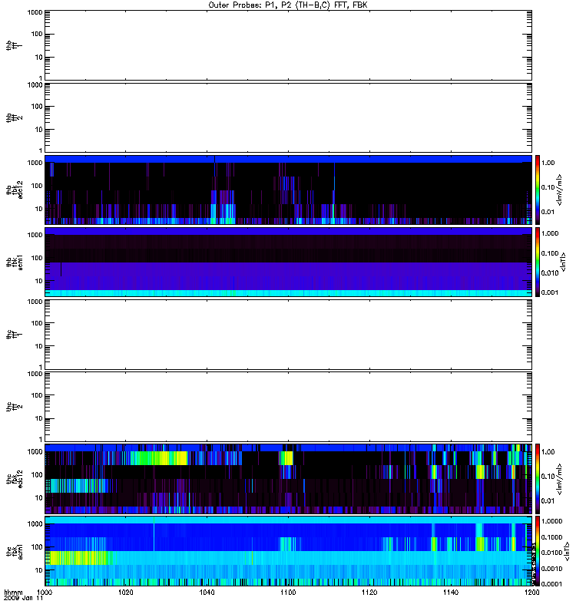Screen dimensions: 576x614
Task: Click the 1000 y-axis tick of thb fbk edc12 panel
Action: pyautogui.click(x=35, y=163)
